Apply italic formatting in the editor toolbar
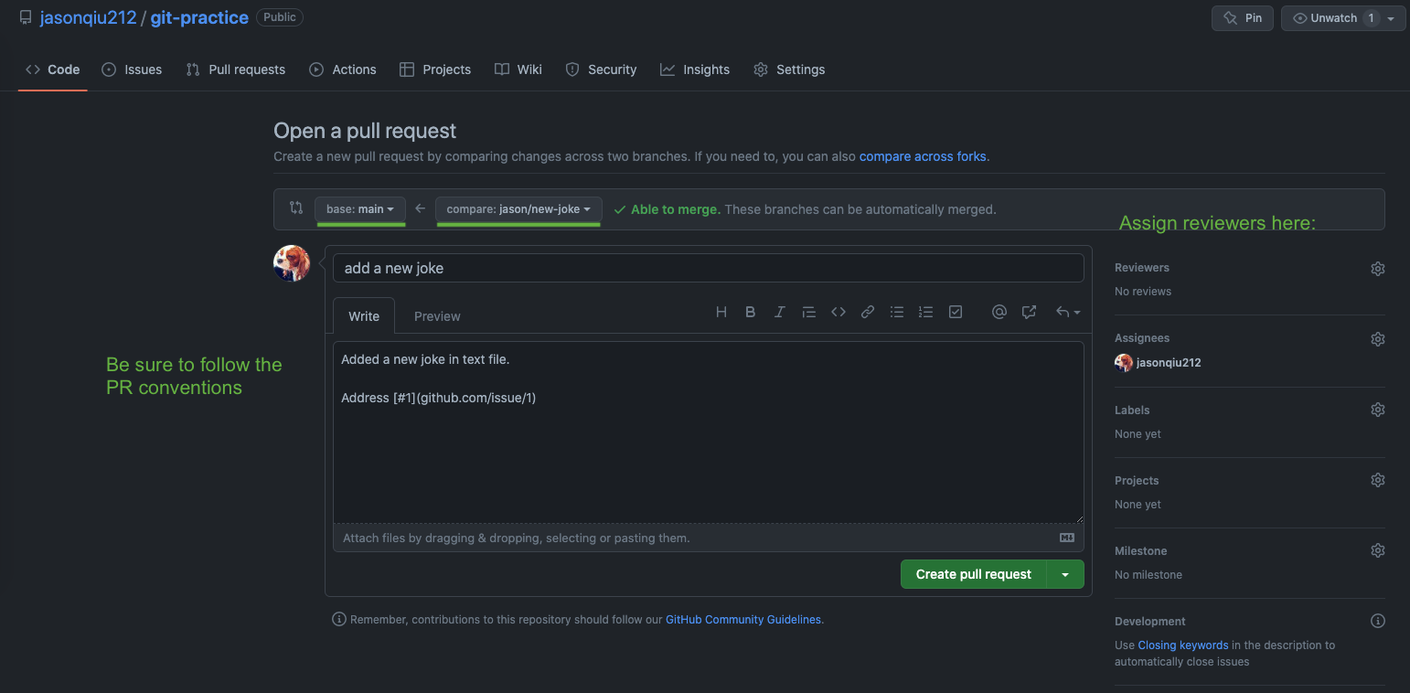 coord(779,312)
